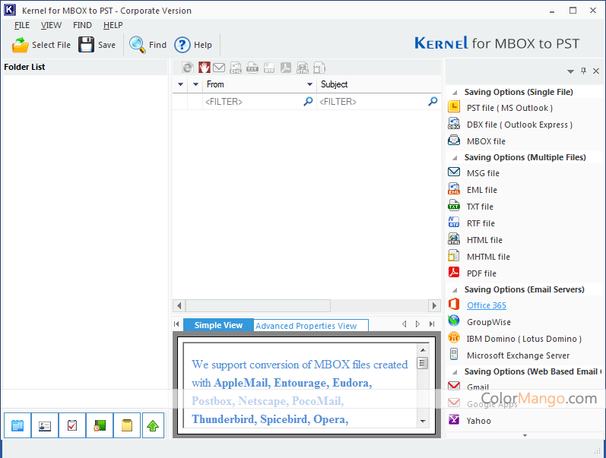Click the Office 365 link
Image resolution: width=606 pixels, height=458 pixels.
[x=486, y=305]
